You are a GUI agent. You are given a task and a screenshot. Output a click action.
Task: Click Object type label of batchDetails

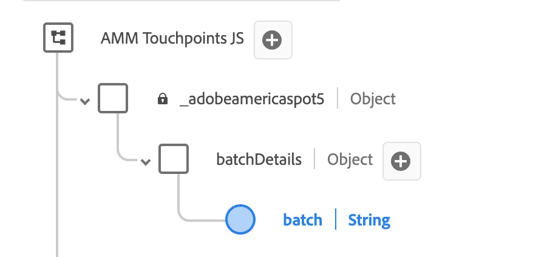click(x=350, y=159)
